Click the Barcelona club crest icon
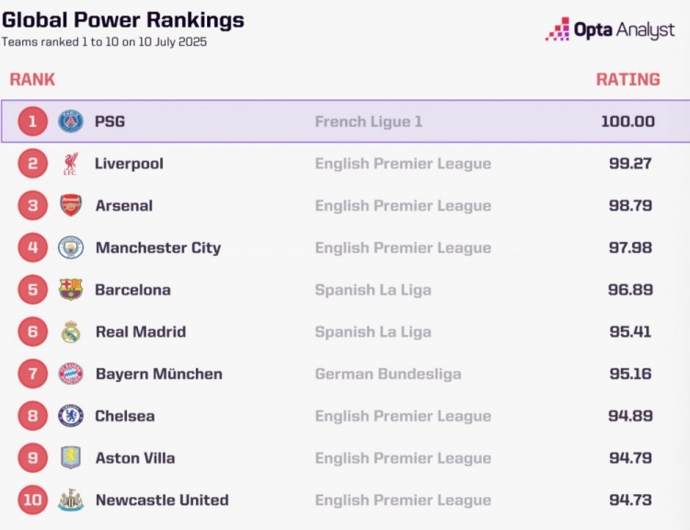Image resolution: width=690 pixels, height=530 pixels. [71, 290]
